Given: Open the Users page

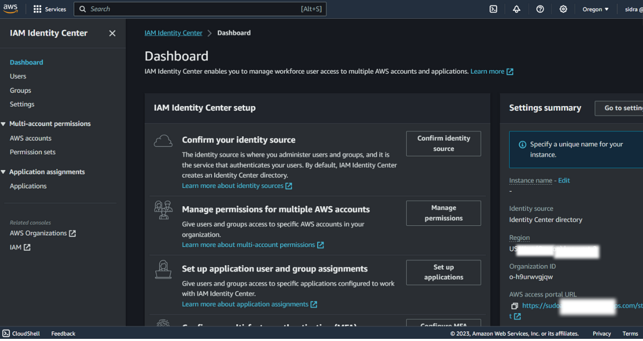Looking at the screenshot, I should [18, 76].
